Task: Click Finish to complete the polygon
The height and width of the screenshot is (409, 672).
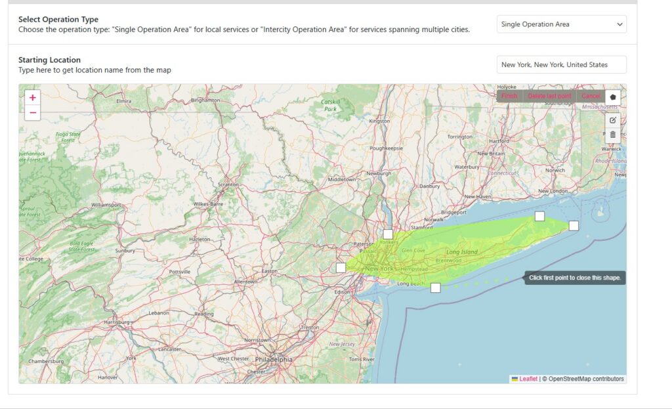Action: [510, 96]
